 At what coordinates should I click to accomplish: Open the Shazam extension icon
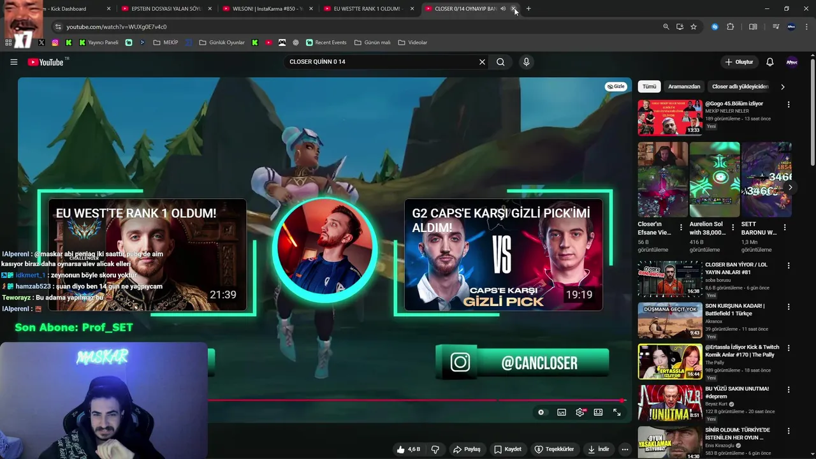point(715,27)
